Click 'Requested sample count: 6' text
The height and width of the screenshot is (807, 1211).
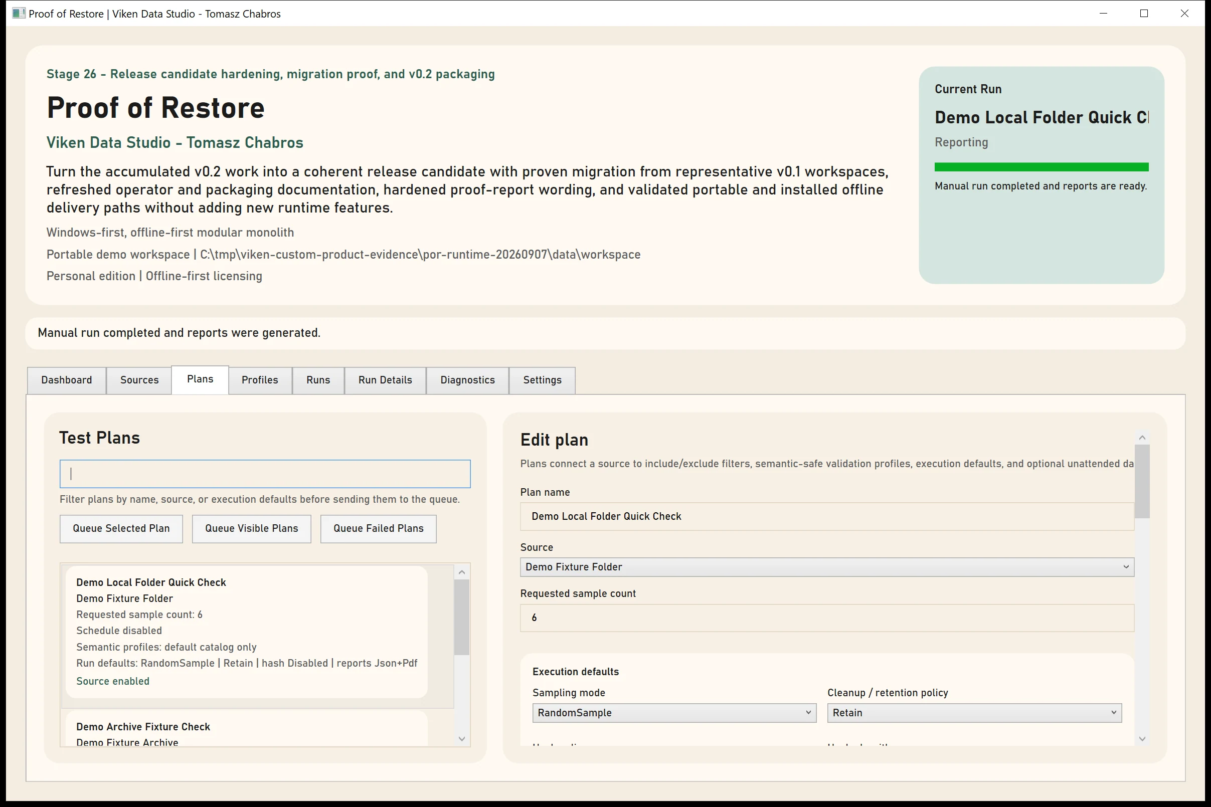[x=139, y=615]
